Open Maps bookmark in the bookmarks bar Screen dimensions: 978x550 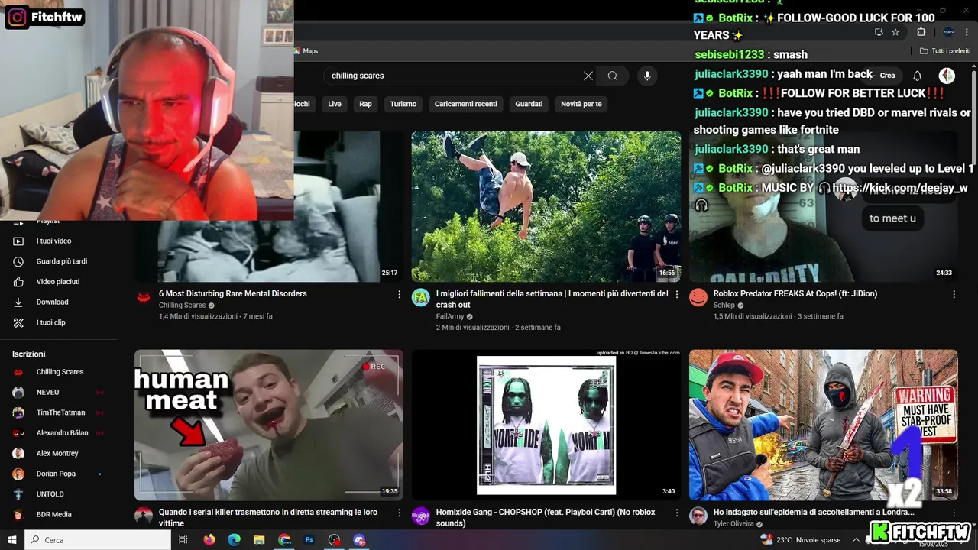[x=306, y=51]
